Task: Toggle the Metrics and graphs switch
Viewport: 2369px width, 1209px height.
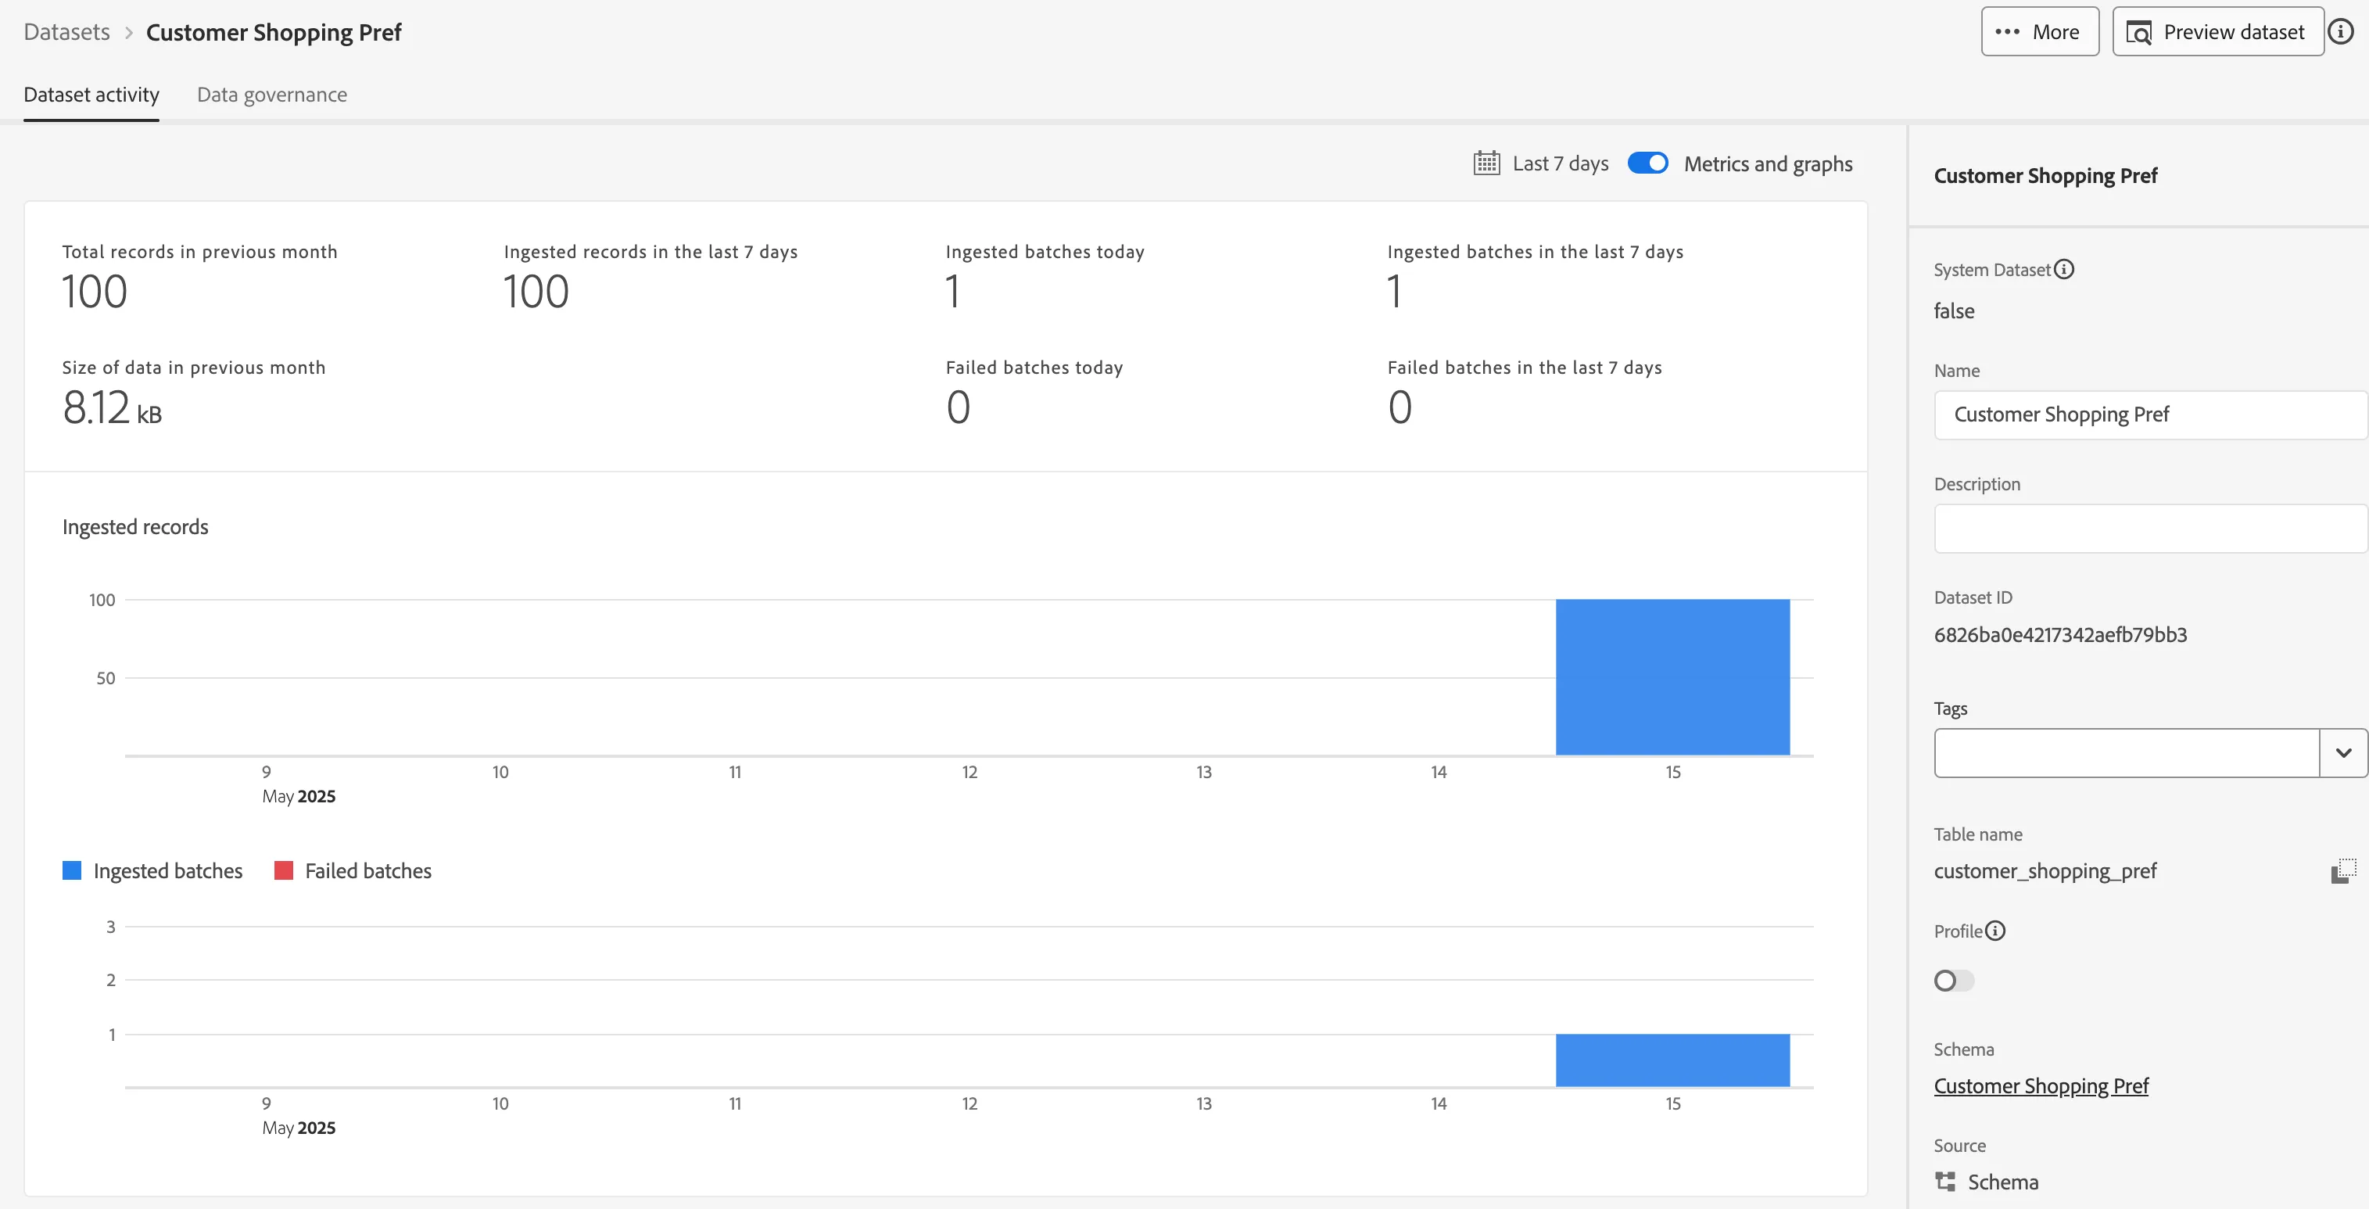Action: point(1647,163)
